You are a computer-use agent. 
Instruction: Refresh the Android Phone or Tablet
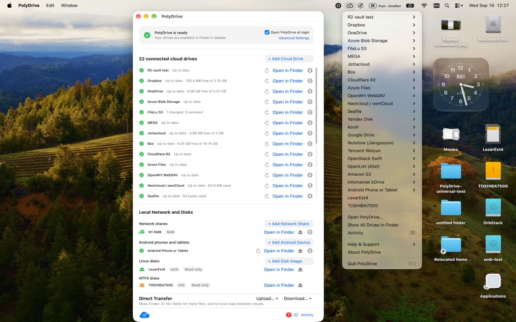[258, 251]
